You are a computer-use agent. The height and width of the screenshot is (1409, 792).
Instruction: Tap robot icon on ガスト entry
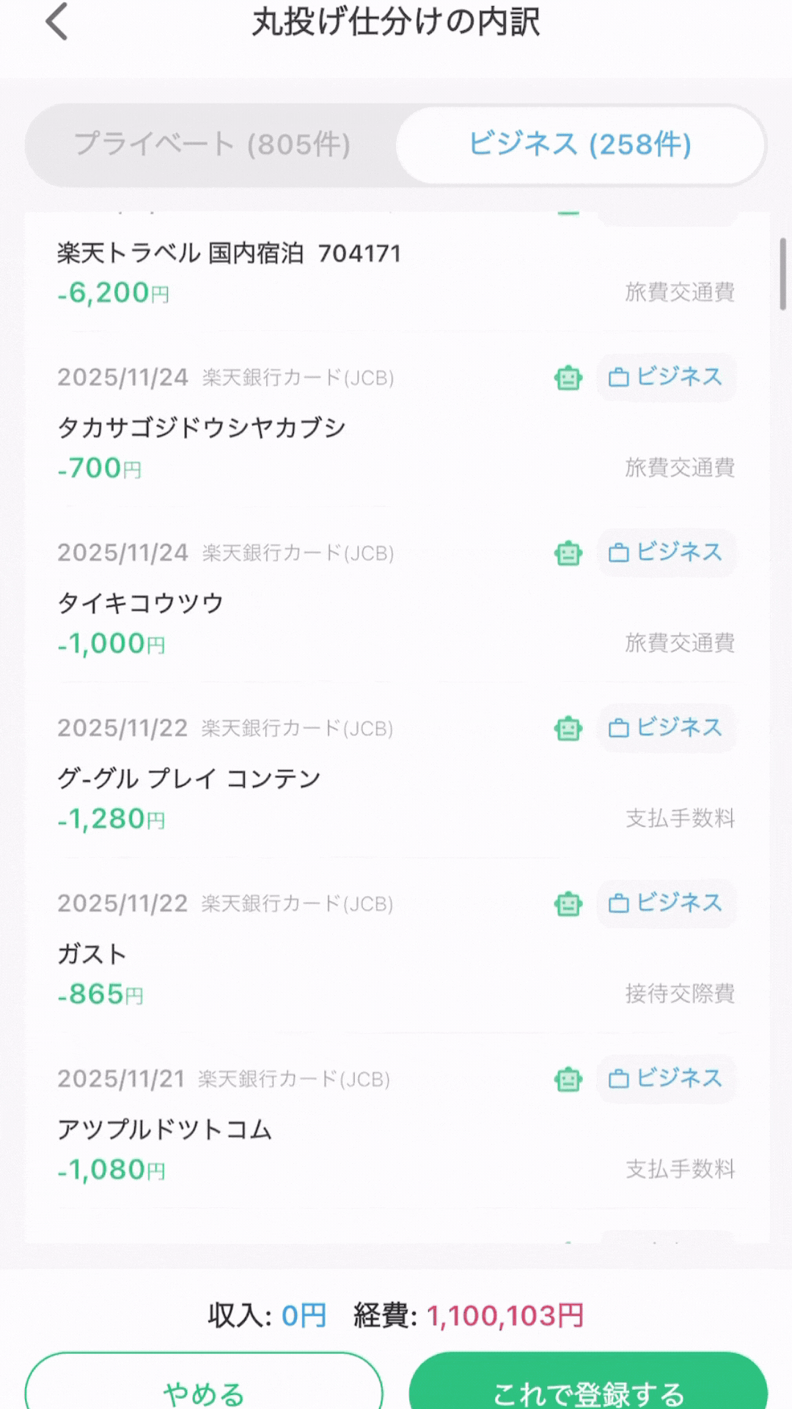pos(568,904)
